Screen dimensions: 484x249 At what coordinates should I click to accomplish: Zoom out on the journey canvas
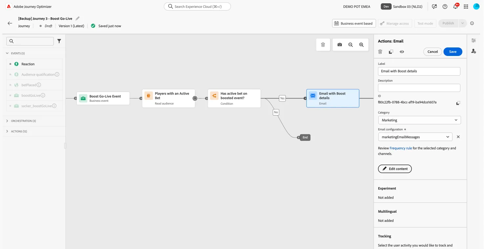click(350, 45)
